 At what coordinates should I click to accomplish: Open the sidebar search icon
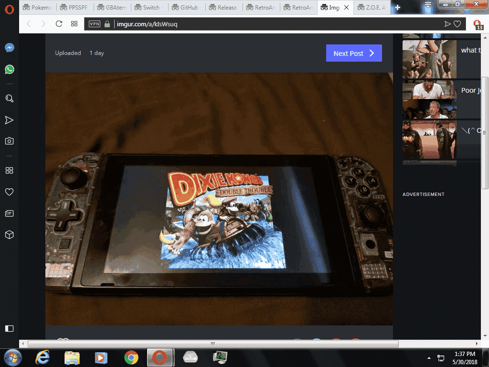(10, 98)
